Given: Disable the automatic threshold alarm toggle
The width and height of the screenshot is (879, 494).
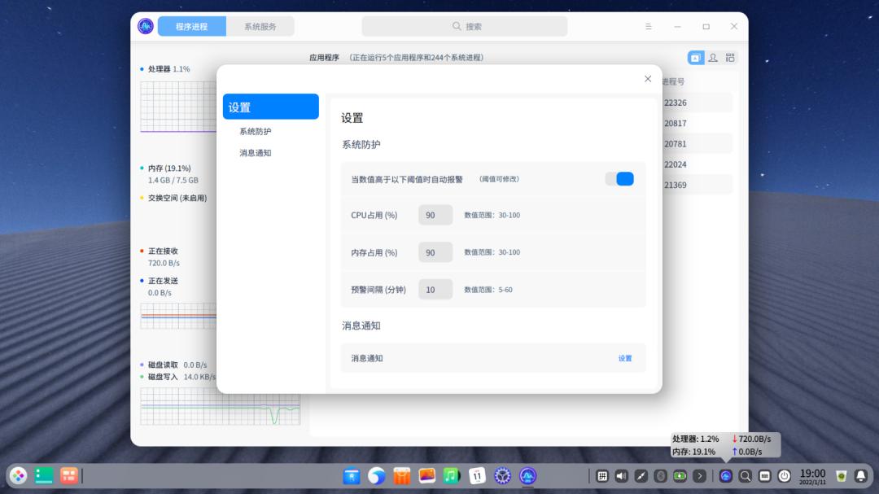Looking at the screenshot, I should (619, 178).
